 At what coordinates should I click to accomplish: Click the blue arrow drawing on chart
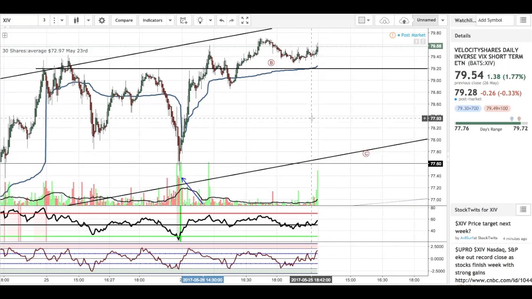pyautogui.click(x=192, y=190)
